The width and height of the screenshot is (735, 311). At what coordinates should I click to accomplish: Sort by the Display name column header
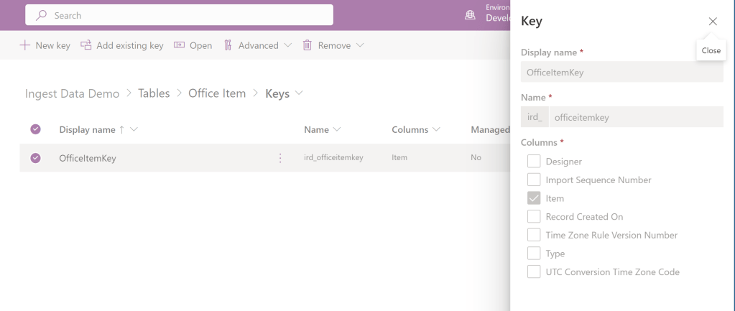click(87, 130)
